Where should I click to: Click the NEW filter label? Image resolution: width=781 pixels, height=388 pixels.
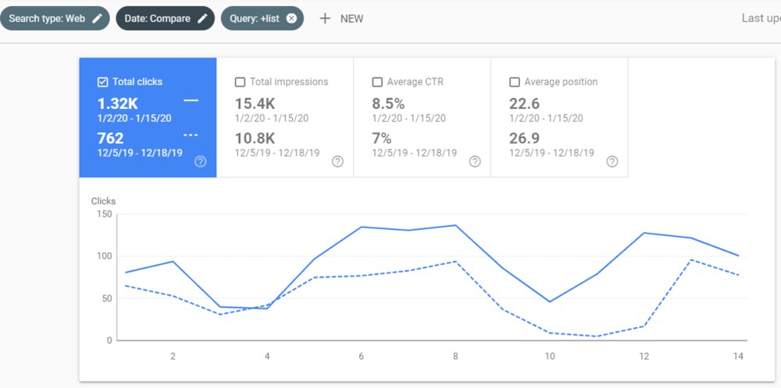351,19
